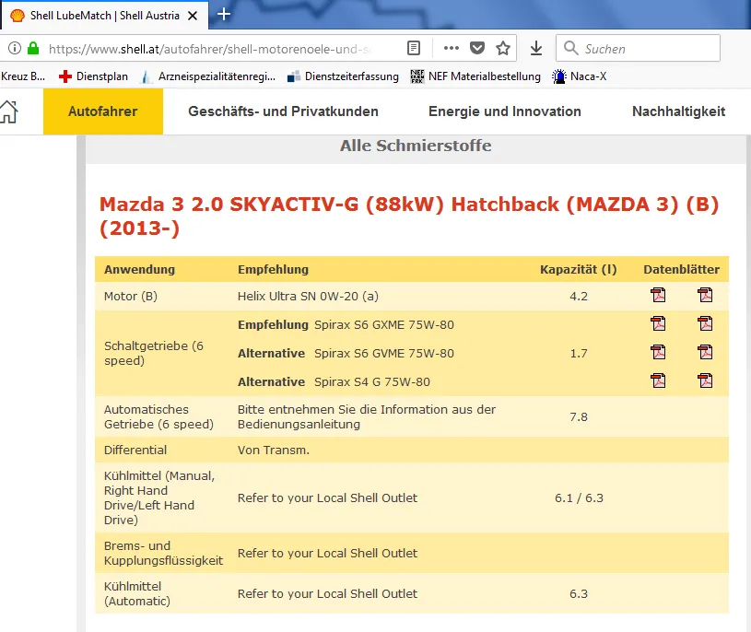This screenshot has width=751, height=632.
Task: Open Energie und Innovation menu
Action: pyautogui.click(x=505, y=111)
